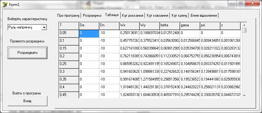Maximize the Form1 window

pos(241,3)
